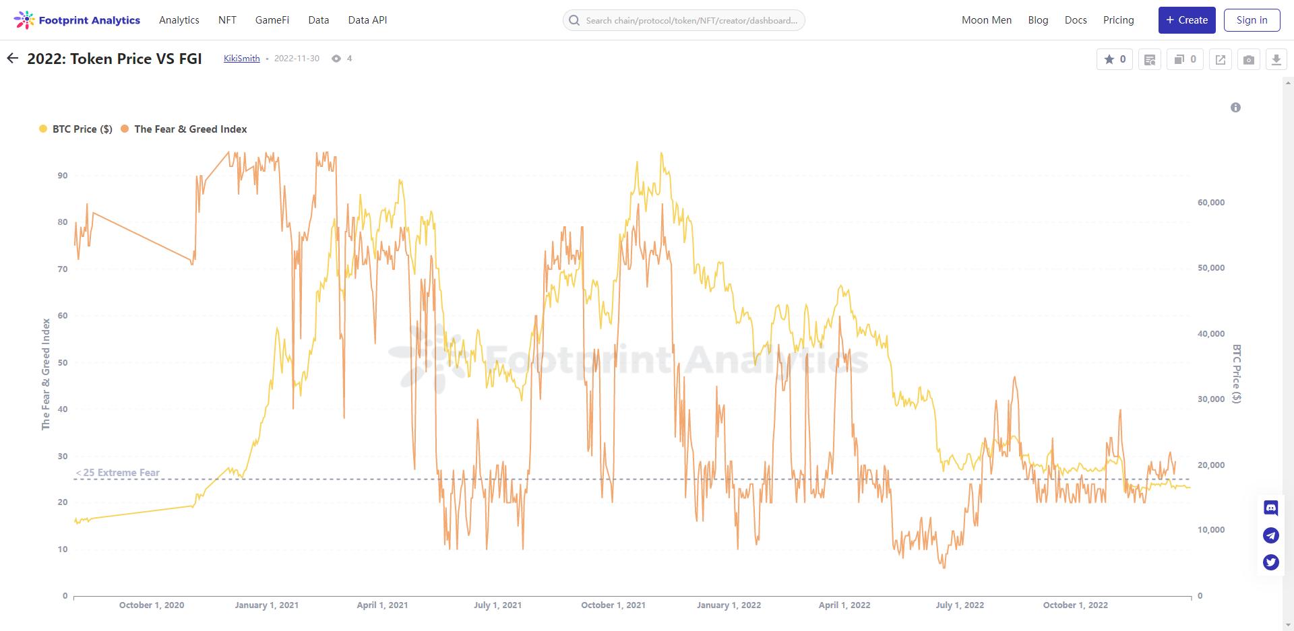Toggle BTC Price series in legend
The width and height of the screenshot is (1294, 631).
76,129
